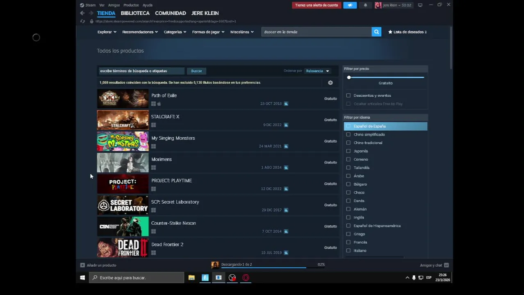The width and height of the screenshot is (524, 295).
Task: Click the blue search magnifier button
Action: (x=376, y=32)
